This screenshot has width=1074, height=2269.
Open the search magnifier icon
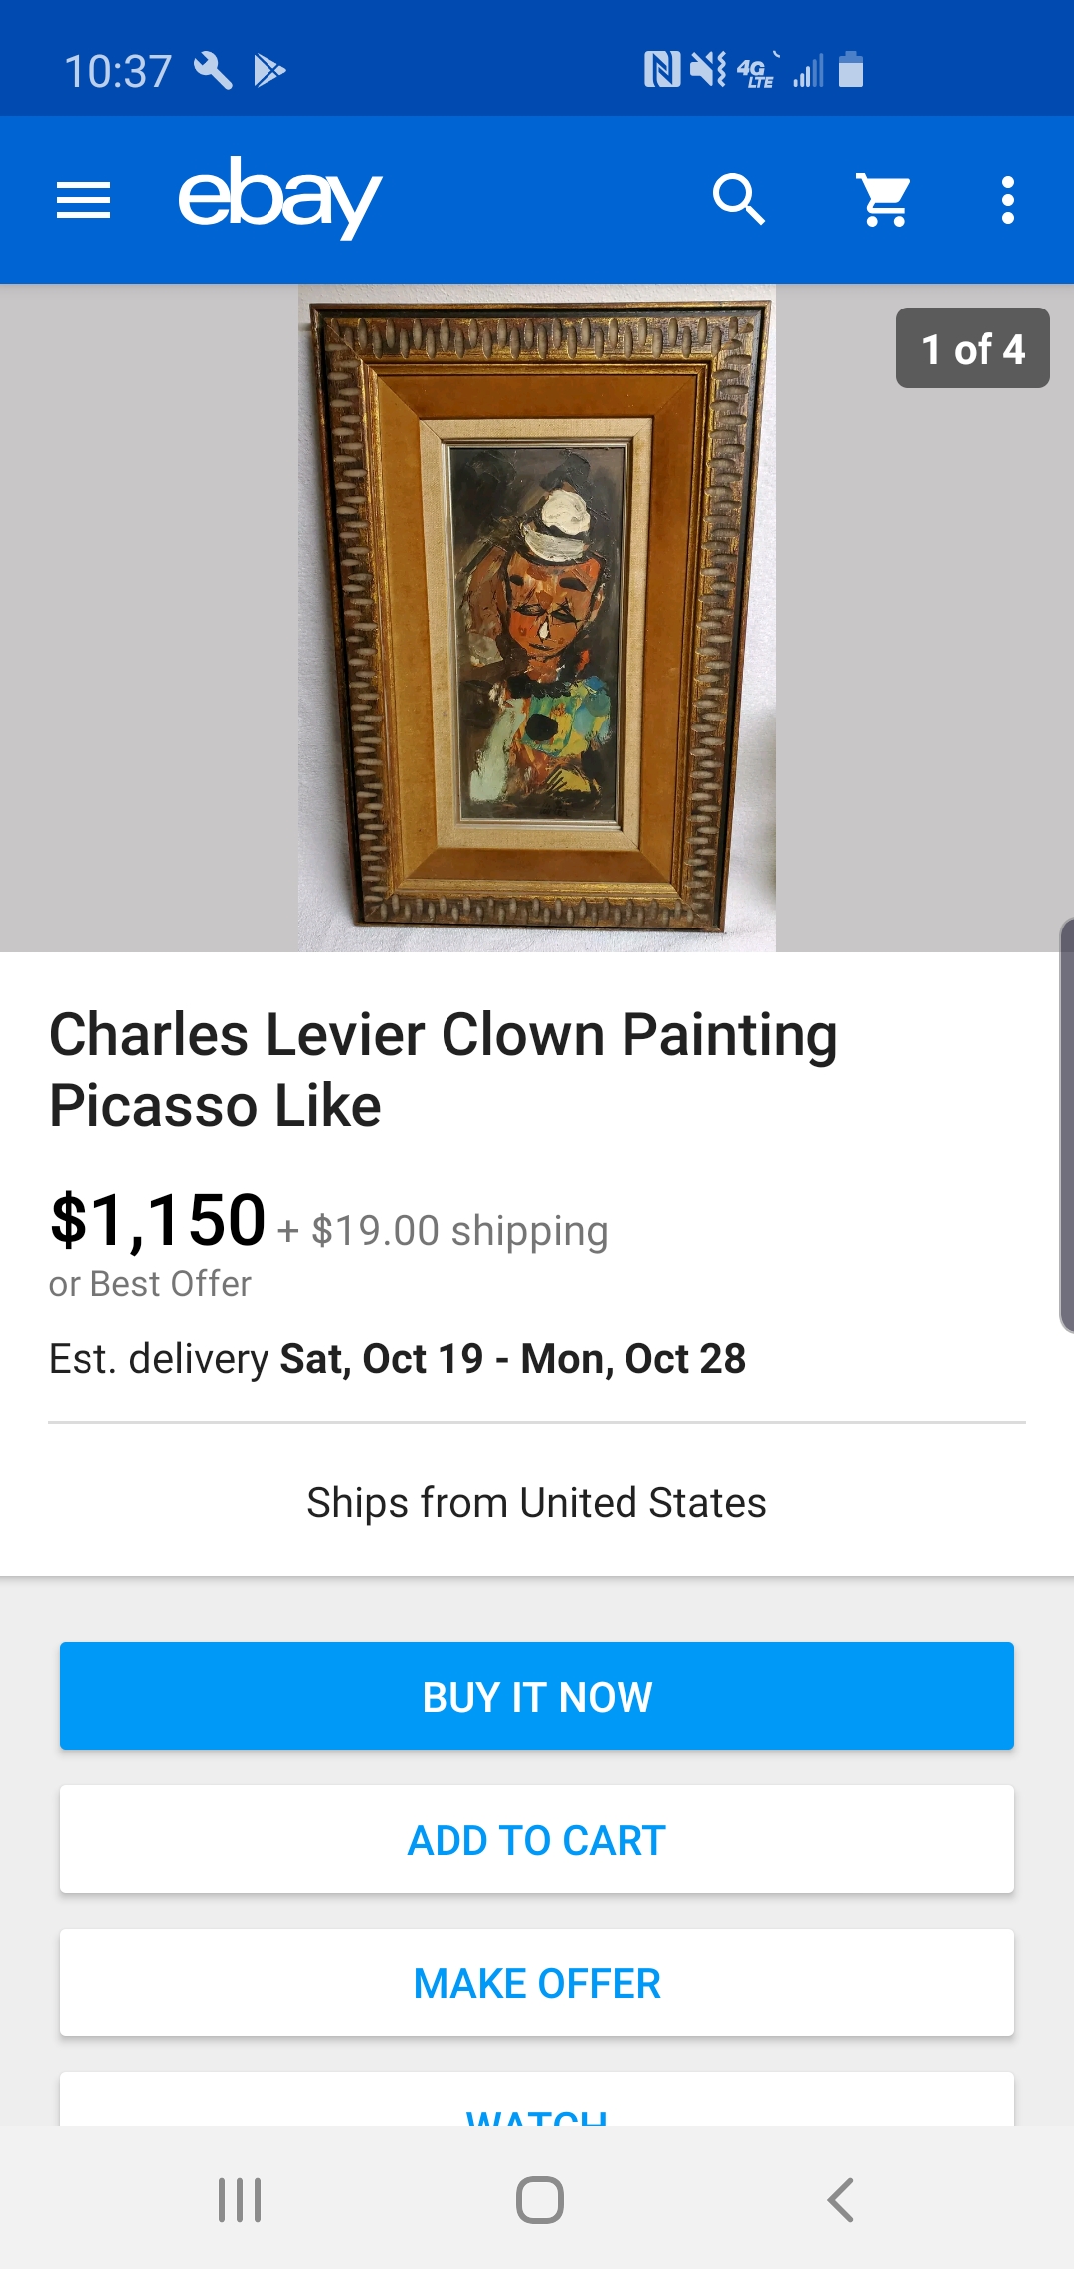coord(738,200)
